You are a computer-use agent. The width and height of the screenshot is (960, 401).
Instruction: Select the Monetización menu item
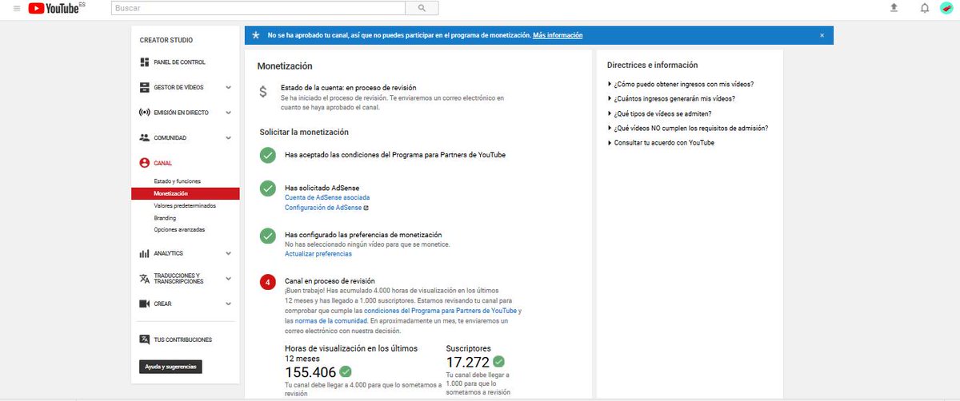[x=186, y=193]
